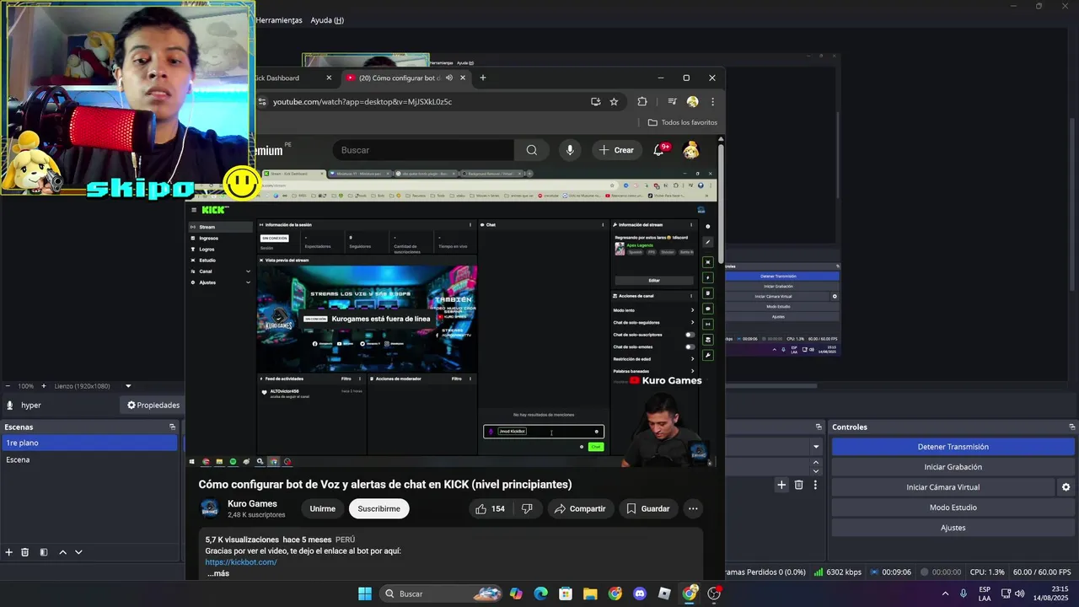Viewport: 1079px width, 607px height.
Task: Click Unirme channel membership button
Action: tap(323, 508)
